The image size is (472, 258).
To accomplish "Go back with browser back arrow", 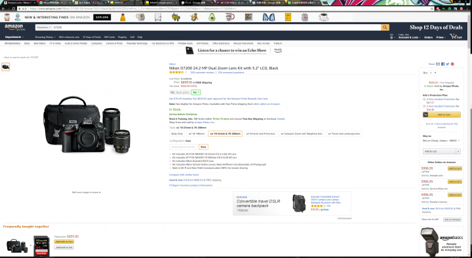I will tap(3, 9).
